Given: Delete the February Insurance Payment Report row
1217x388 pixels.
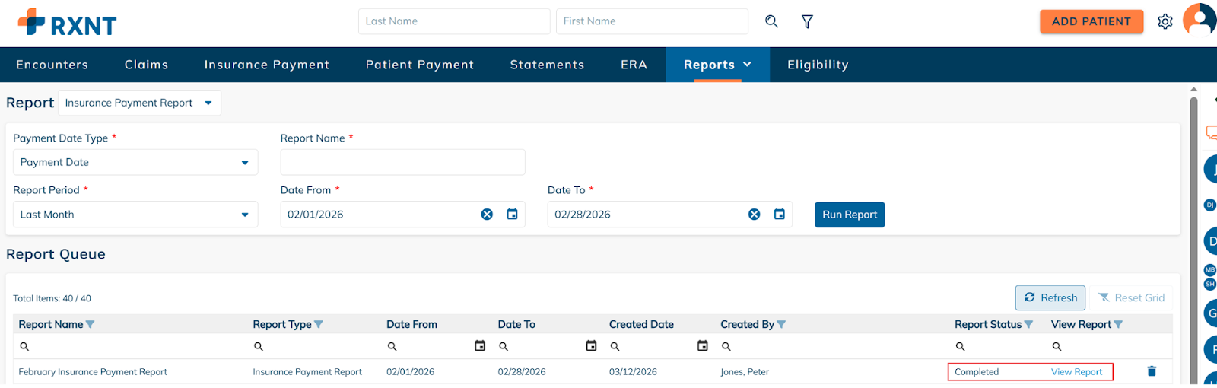Looking at the screenshot, I should (x=1151, y=371).
